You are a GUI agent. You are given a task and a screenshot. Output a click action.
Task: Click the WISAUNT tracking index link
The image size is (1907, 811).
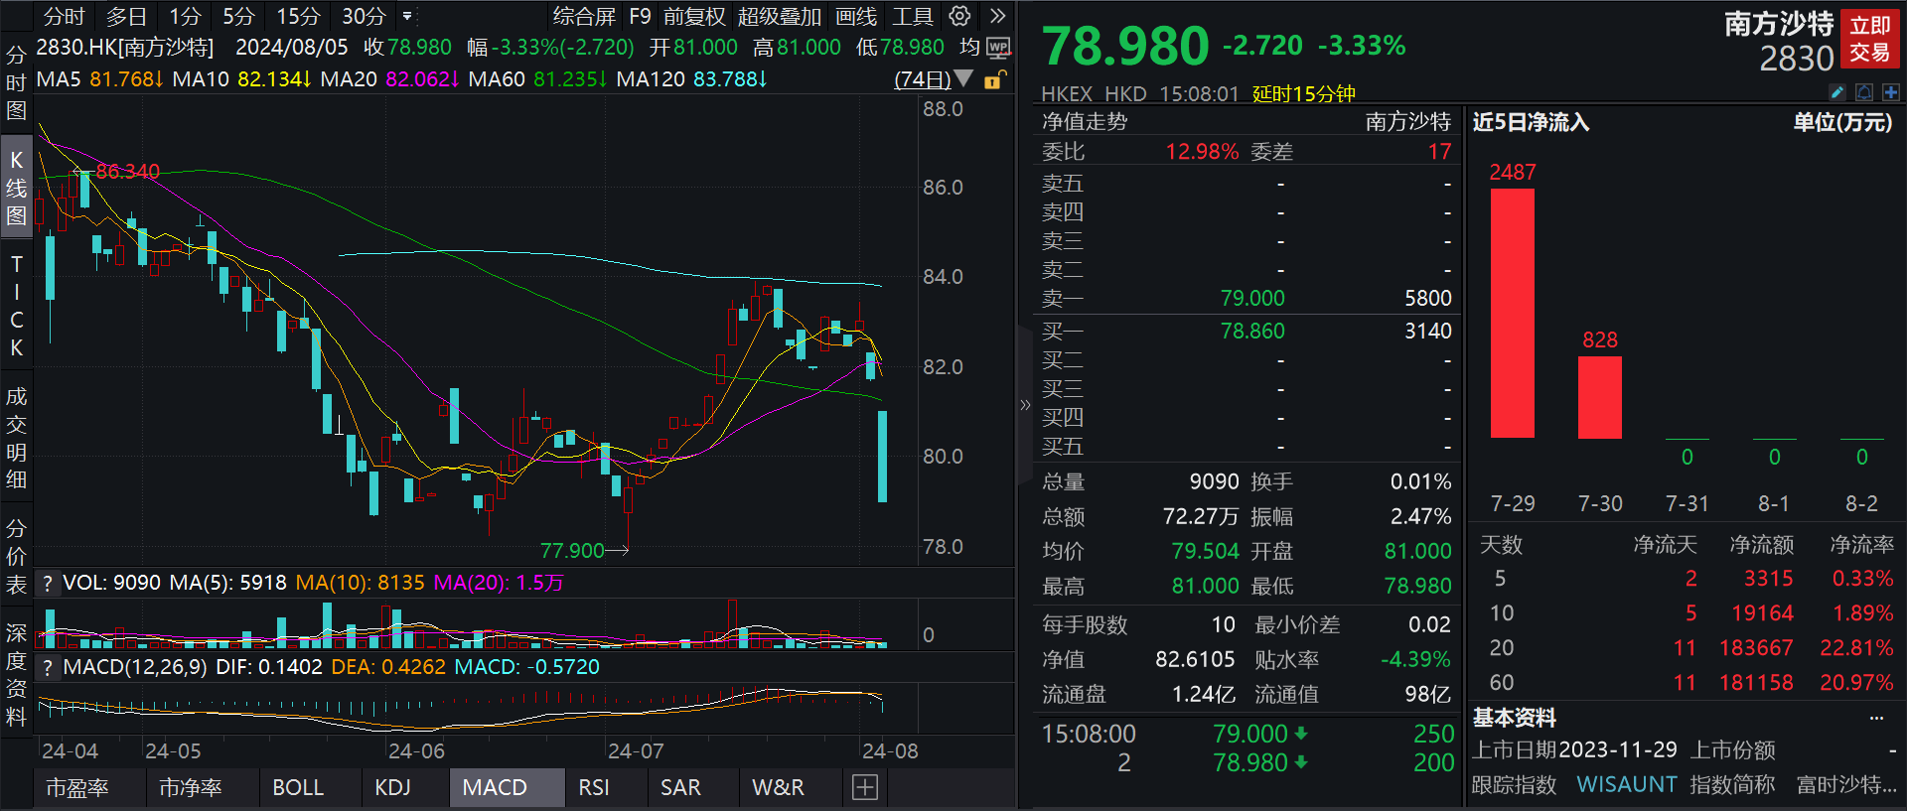1627,784
